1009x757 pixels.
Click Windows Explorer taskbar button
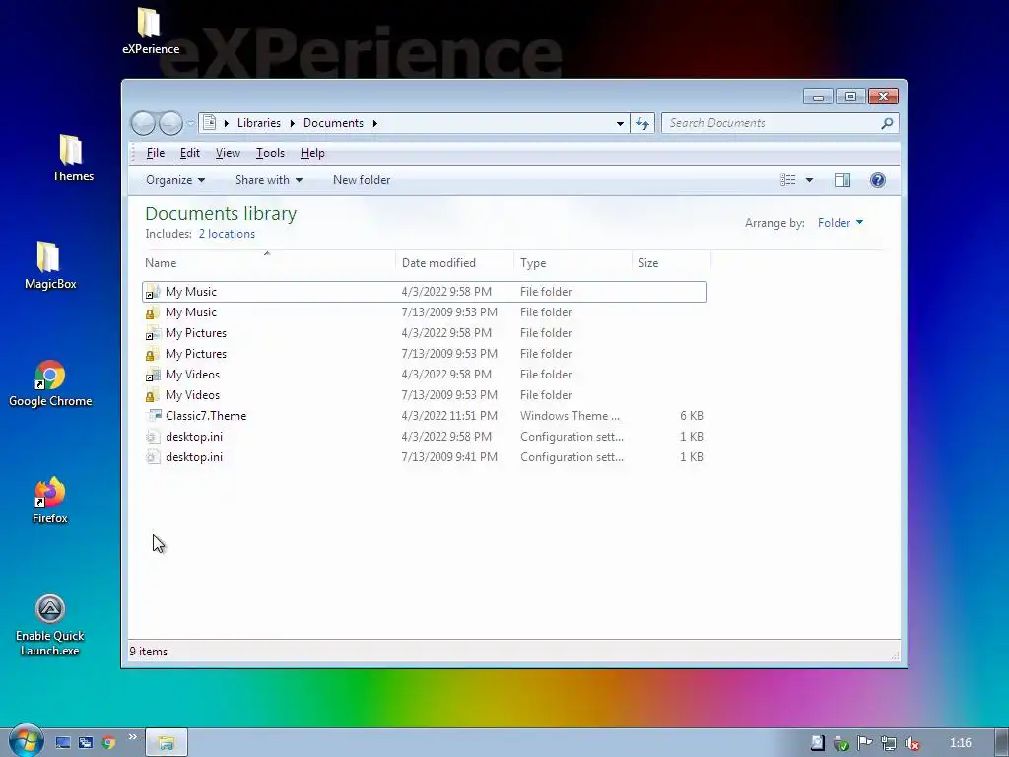point(167,743)
